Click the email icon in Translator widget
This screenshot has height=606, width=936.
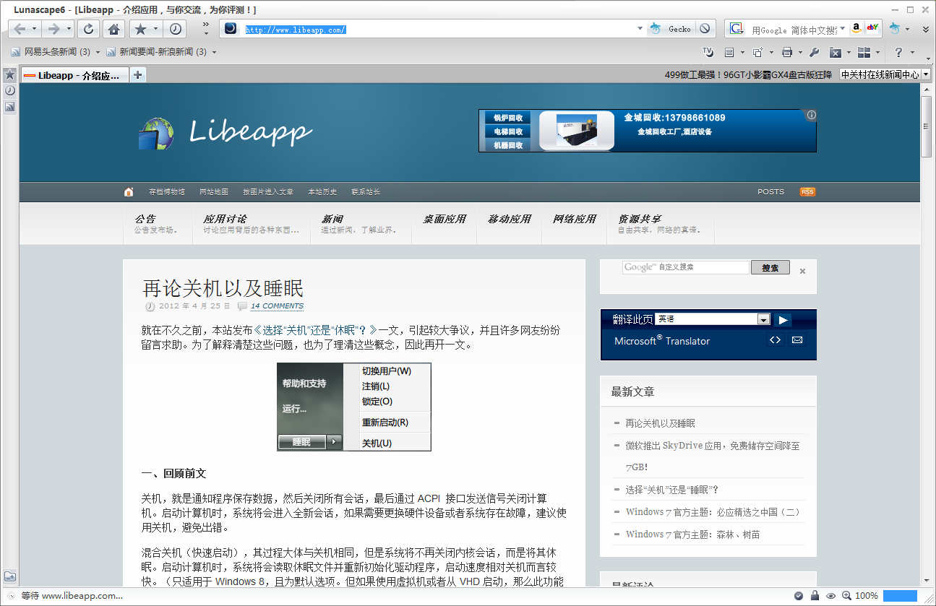click(797, 340)
